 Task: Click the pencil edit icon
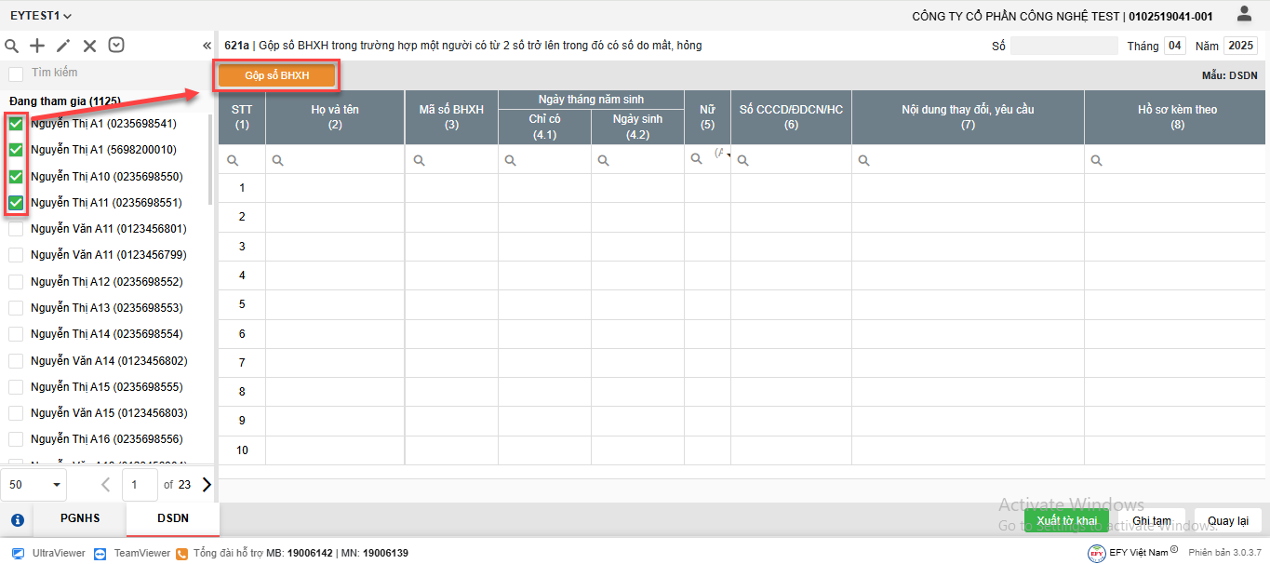tap(63, 46)
